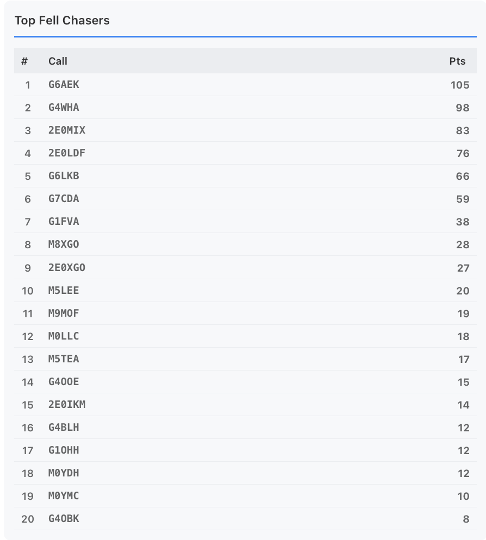
Task: Click callsign M9MOF
Action: click(x=64, y=313)
